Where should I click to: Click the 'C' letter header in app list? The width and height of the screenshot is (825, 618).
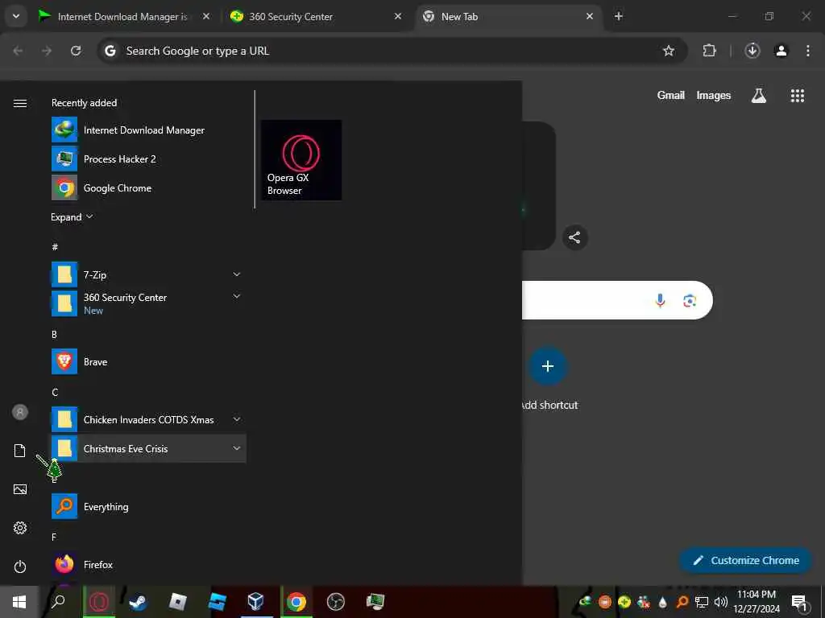pos(55,392)
